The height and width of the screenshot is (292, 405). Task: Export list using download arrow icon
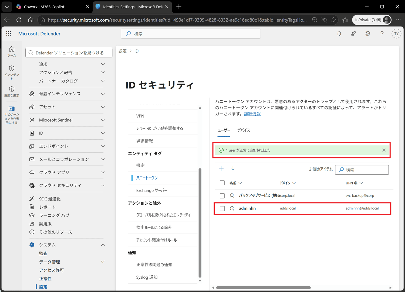pos(233,169)
